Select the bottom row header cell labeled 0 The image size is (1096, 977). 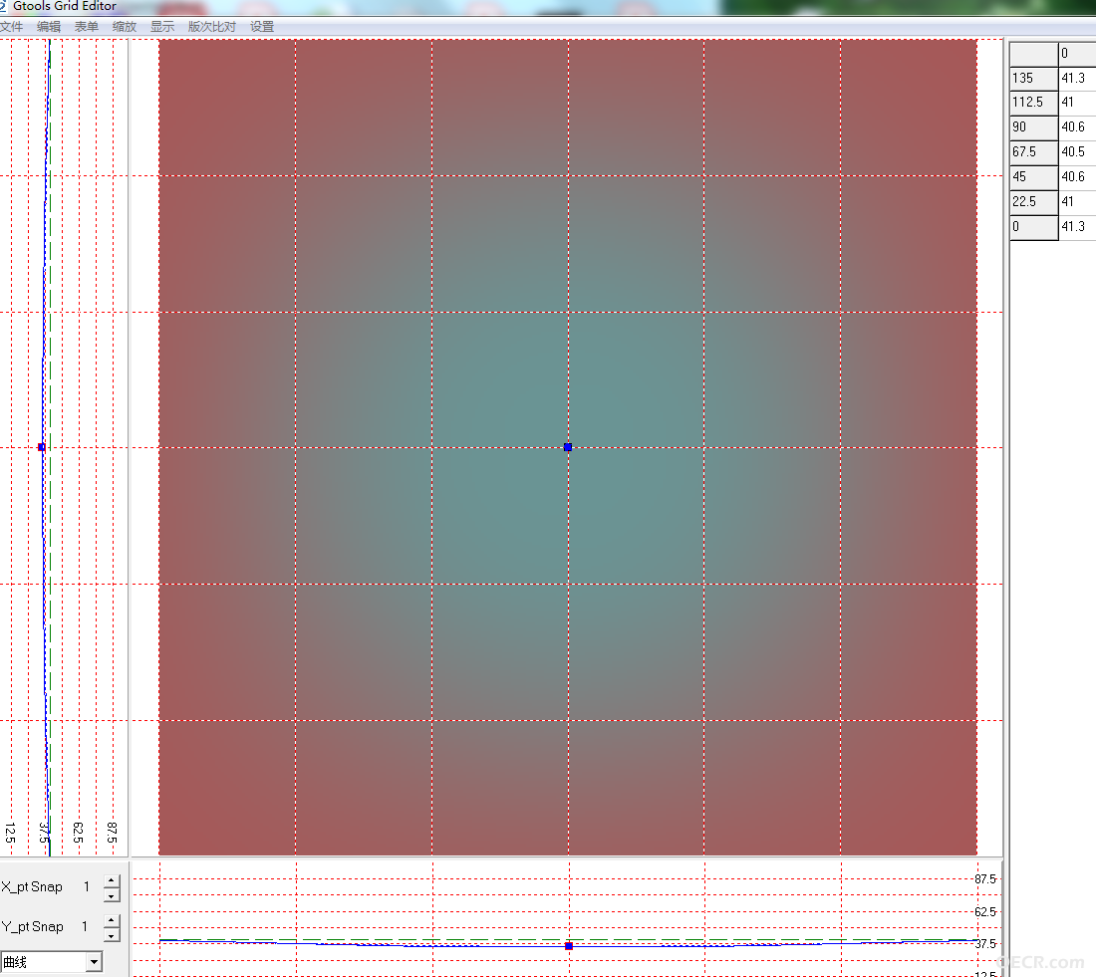(x=1034, y=227)
